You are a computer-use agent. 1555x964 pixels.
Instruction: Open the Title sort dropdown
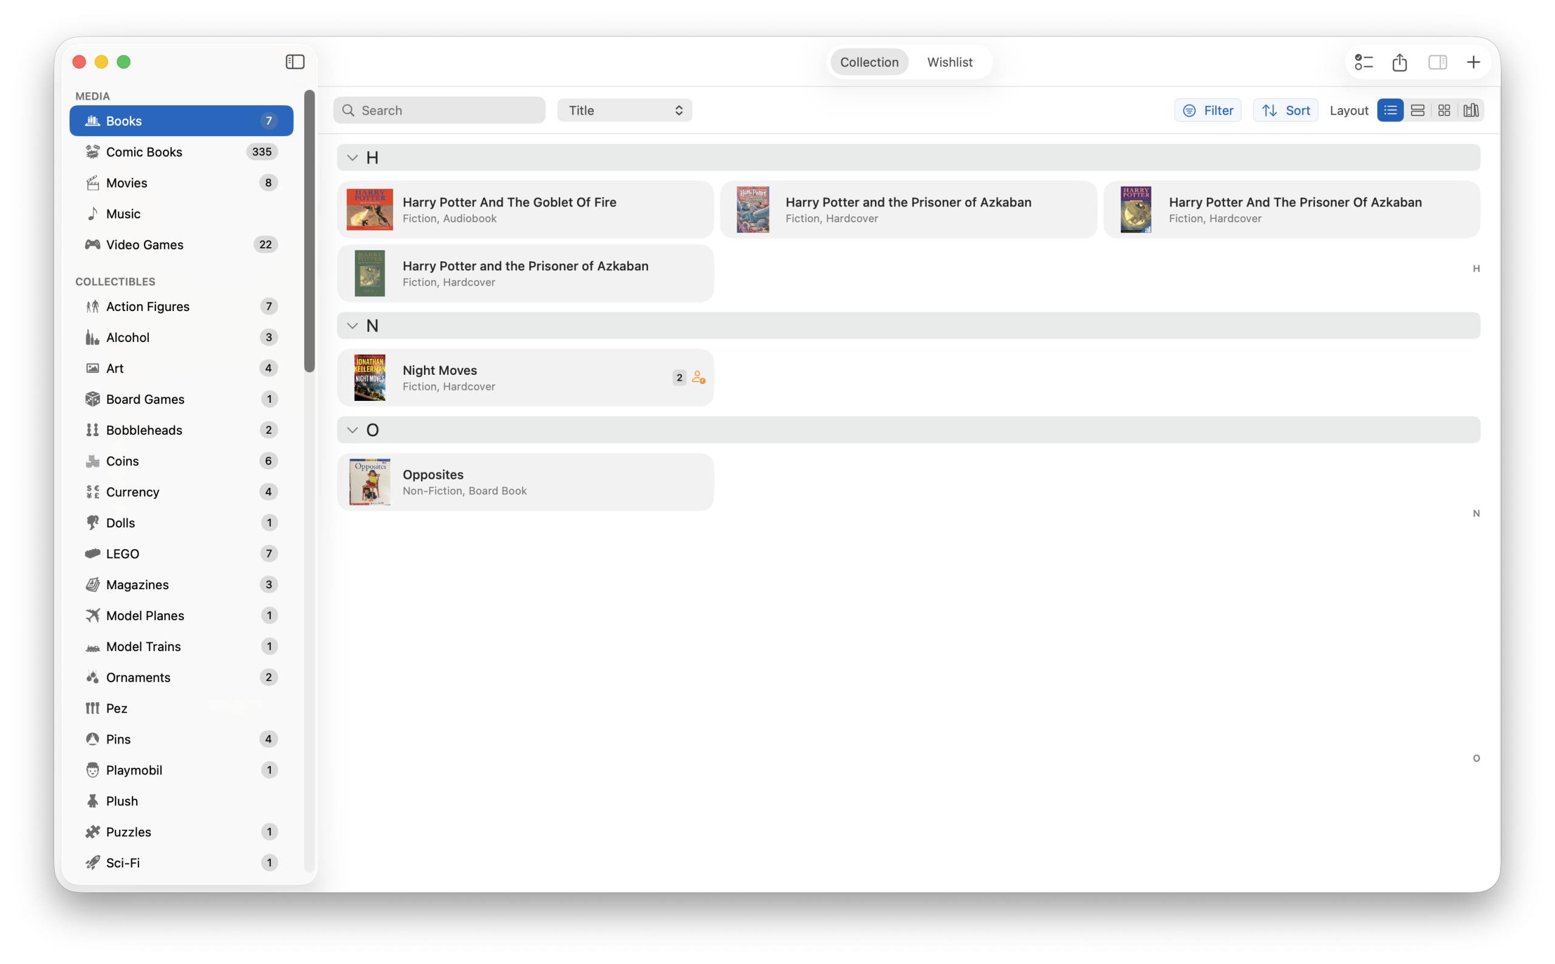tap(624, 110)
